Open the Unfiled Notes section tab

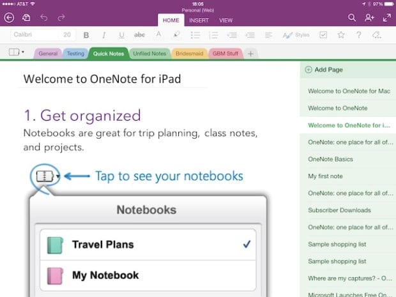click(149, 54)
